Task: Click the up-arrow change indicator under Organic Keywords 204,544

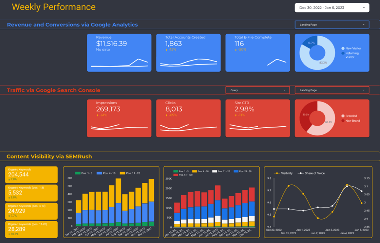Action: click(x=9, y=179)
